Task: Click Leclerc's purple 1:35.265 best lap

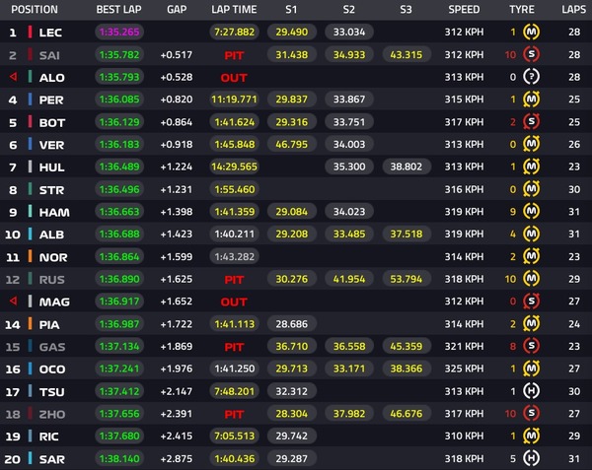Action: click(119, 33)
